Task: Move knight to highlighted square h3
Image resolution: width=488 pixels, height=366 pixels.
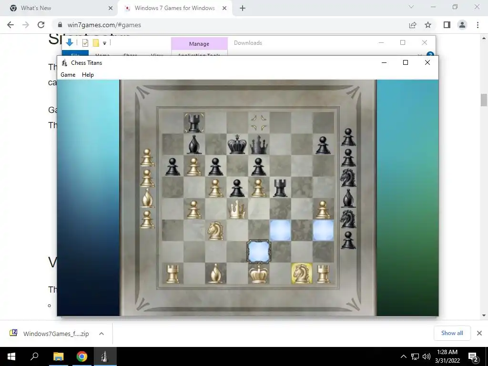Action: (323, 231)
